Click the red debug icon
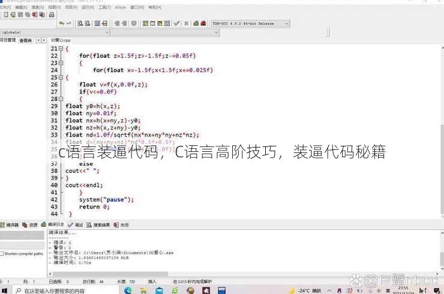 tap(203, 23)
